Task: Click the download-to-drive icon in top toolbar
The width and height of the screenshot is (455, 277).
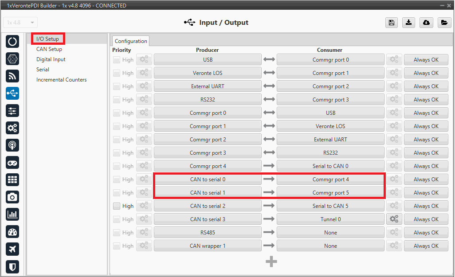Action: pyautogui.click(x=409, y=23)
